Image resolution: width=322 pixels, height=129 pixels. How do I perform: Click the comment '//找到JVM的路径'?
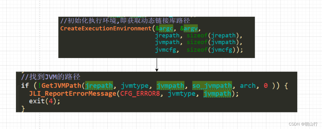click(x=50, y=77)
